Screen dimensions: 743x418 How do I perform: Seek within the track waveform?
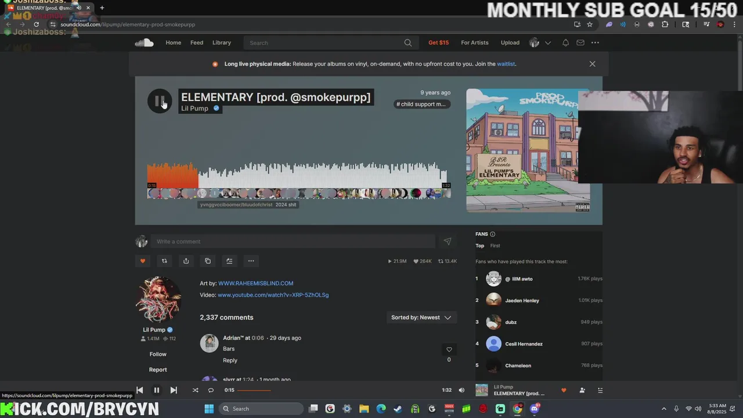(297, 175)
